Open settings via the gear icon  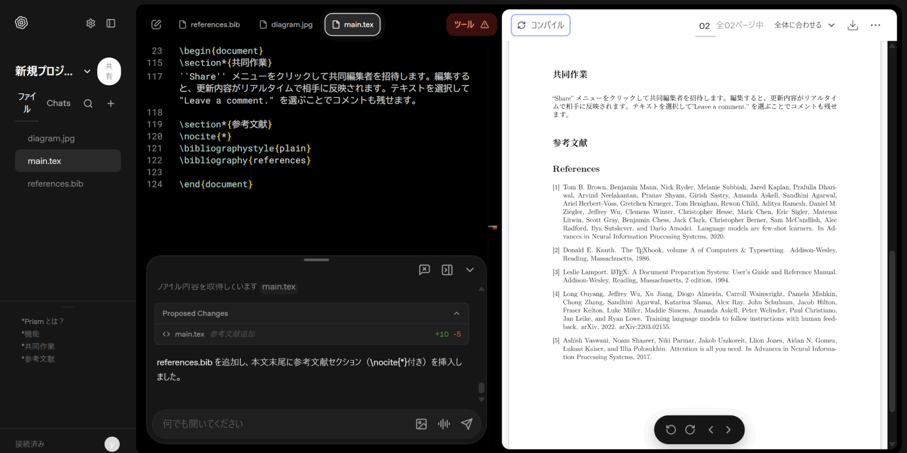90,23
